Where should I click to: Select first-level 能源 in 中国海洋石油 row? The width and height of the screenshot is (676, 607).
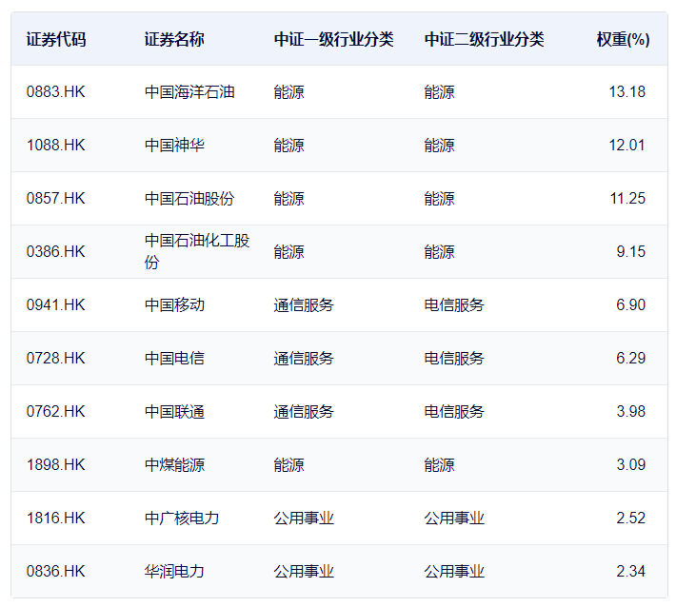(x=288, y=91)
